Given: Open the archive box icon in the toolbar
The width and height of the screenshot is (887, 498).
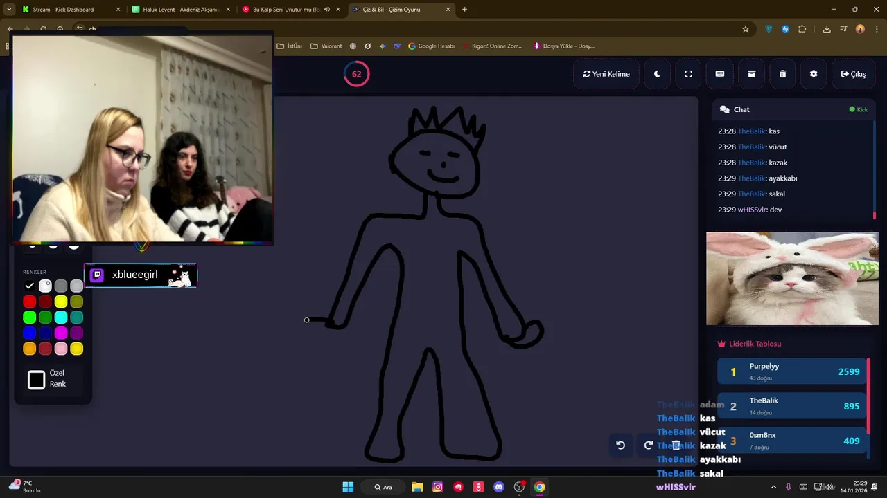Looking at the screenshot, I should pyautogui.click(x=751, y=74).
